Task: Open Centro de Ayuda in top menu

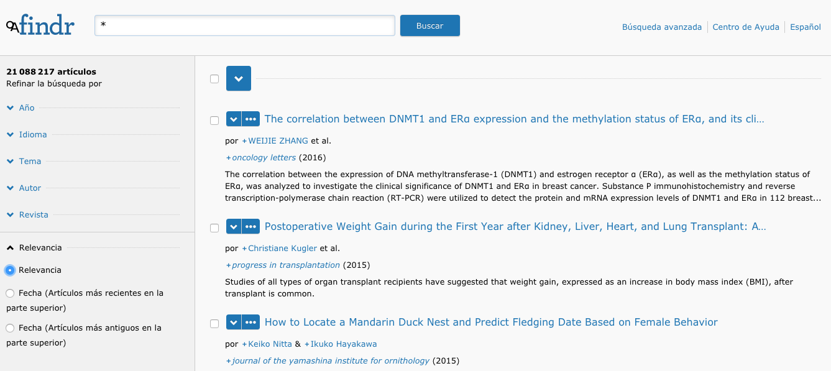Action: click(x=746, y=27)
